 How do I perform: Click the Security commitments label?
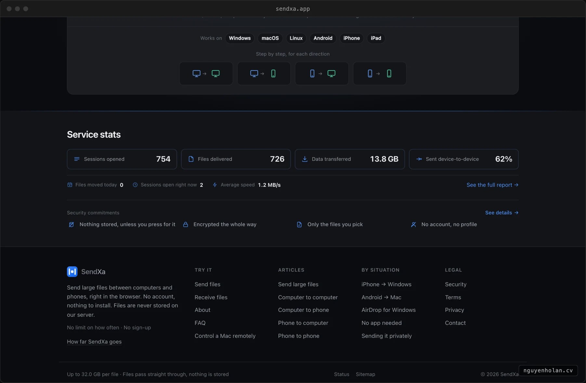pos(93,213)
